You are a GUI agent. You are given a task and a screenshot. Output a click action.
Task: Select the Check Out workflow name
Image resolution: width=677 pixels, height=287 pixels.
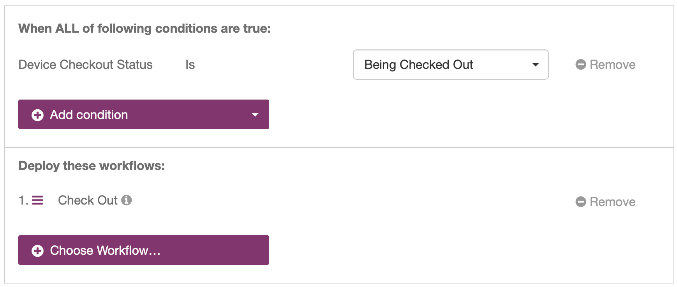click(x=88, y=200)
